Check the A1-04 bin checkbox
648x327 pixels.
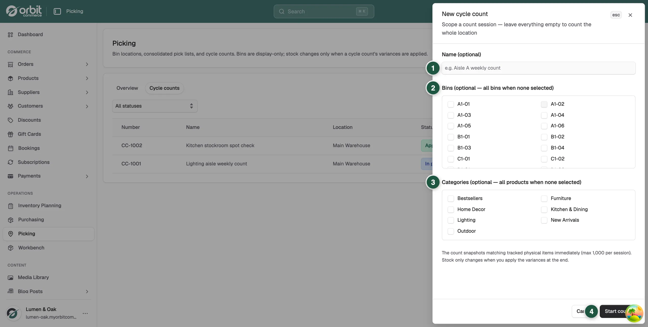(544, 115)
